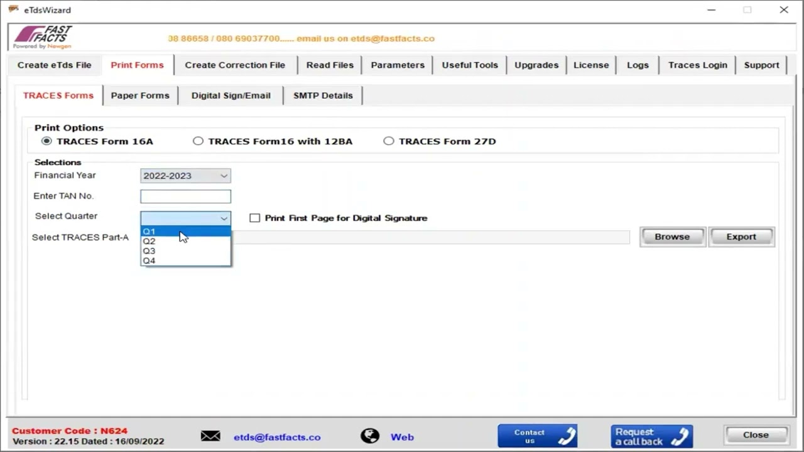This screenshot has width=804, height=452.
Task: Click the Contact us button
Action: pyautogui.click(x=538, y=436)
